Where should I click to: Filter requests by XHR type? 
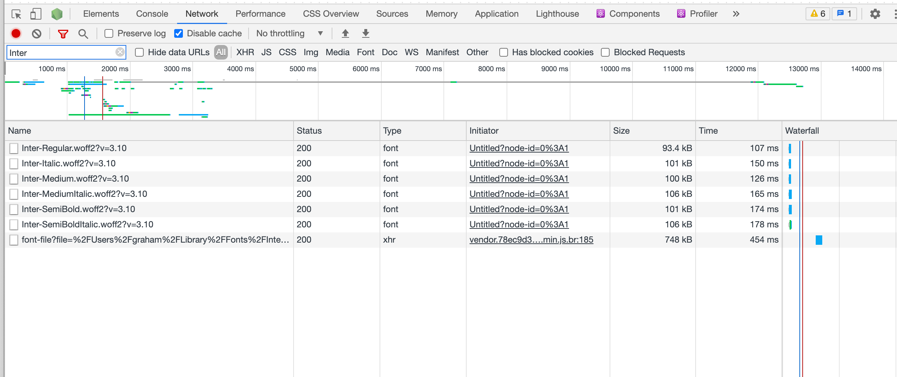coord(245,52)
